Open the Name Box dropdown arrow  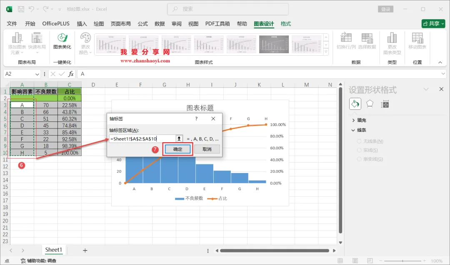37,74
